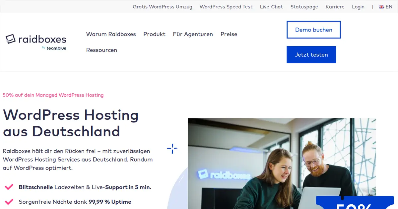Start a Live-Chat from the top bar
Screen dimensions: 398x209
pos(271,7)
